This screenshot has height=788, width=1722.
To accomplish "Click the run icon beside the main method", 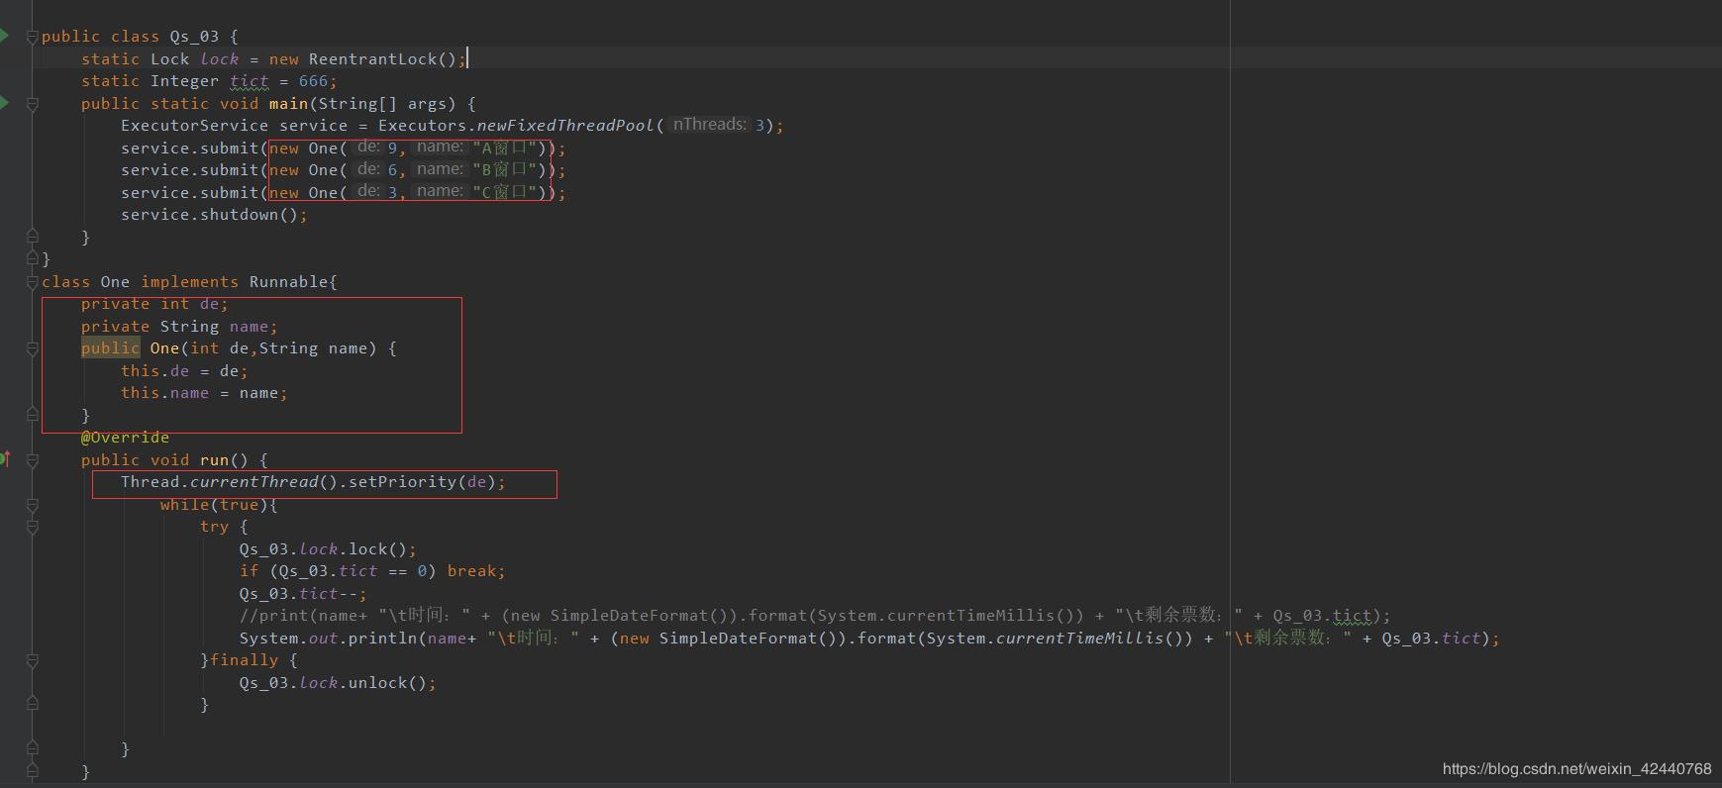I will 4,102.
